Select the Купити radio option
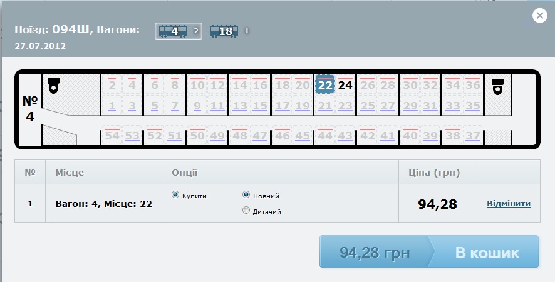555x282 pixels. pos(175,195)
